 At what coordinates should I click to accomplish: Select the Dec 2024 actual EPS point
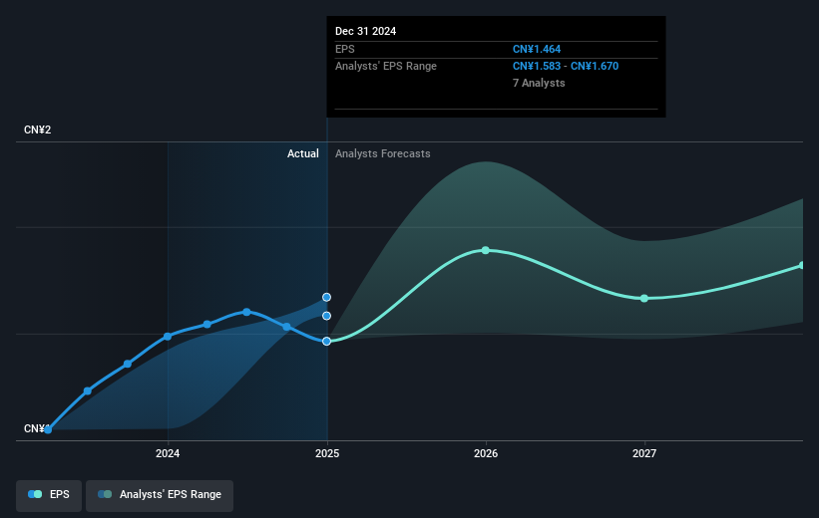326,341
